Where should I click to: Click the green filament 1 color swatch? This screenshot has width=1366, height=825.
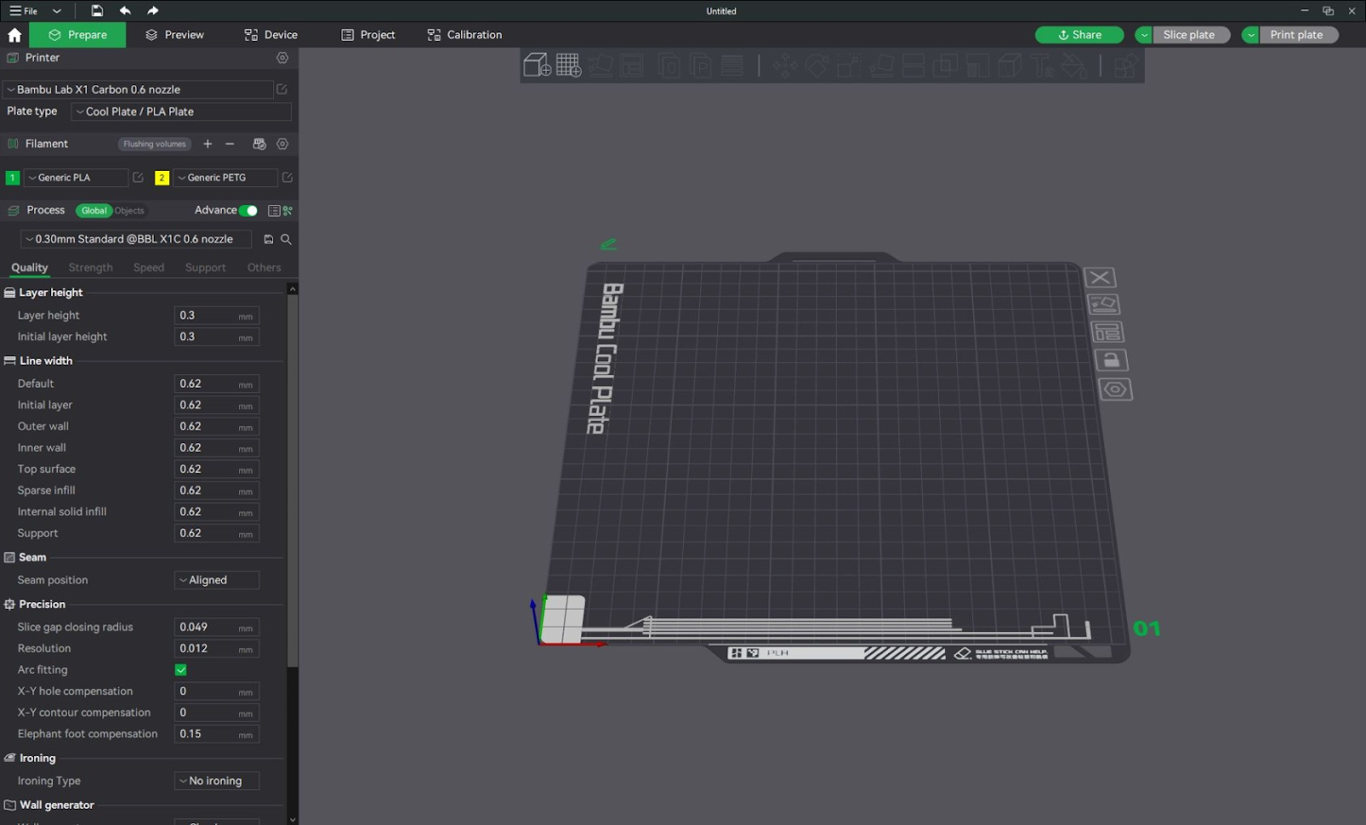click(13, 178)
